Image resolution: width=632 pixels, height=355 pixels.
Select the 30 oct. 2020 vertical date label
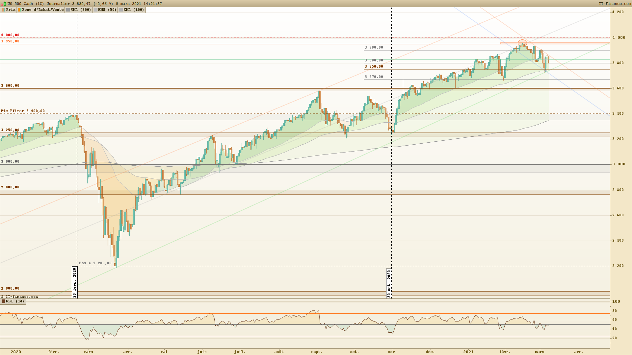[389, 283]
